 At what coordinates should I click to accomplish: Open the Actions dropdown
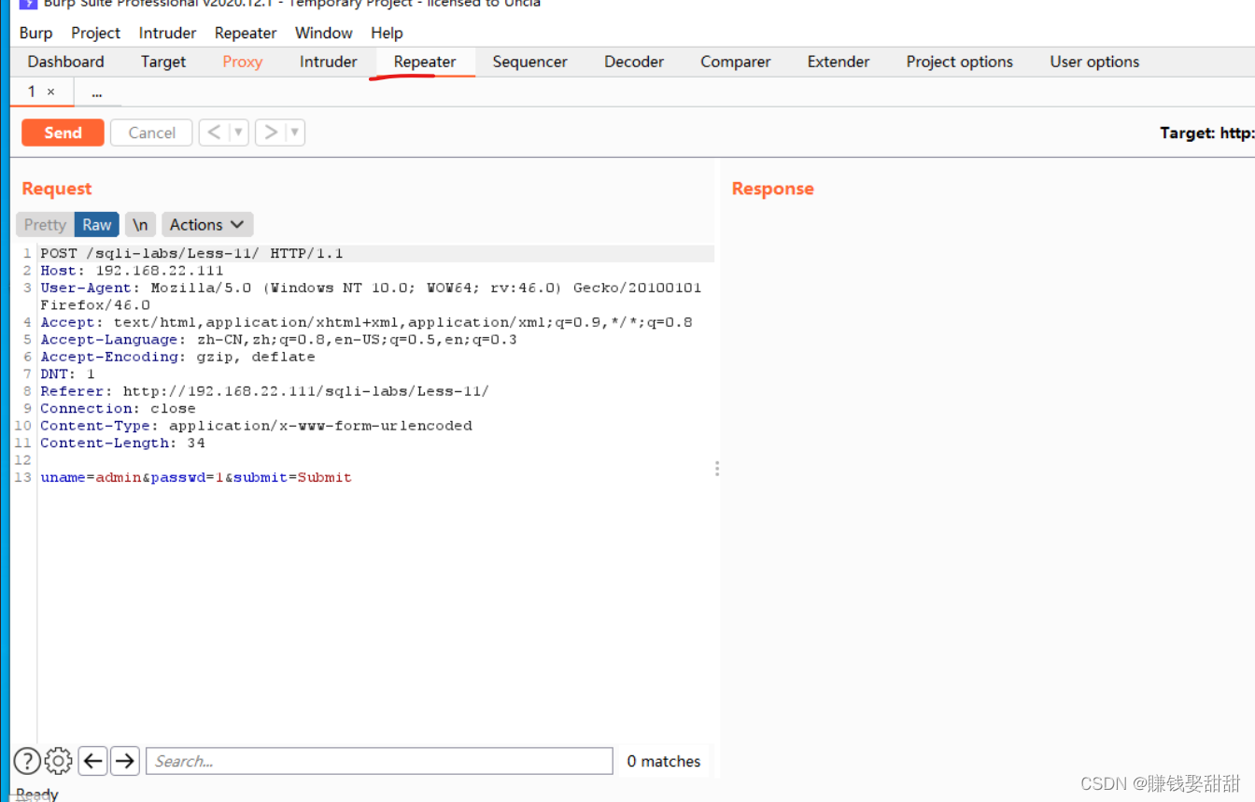pos(207,224)
